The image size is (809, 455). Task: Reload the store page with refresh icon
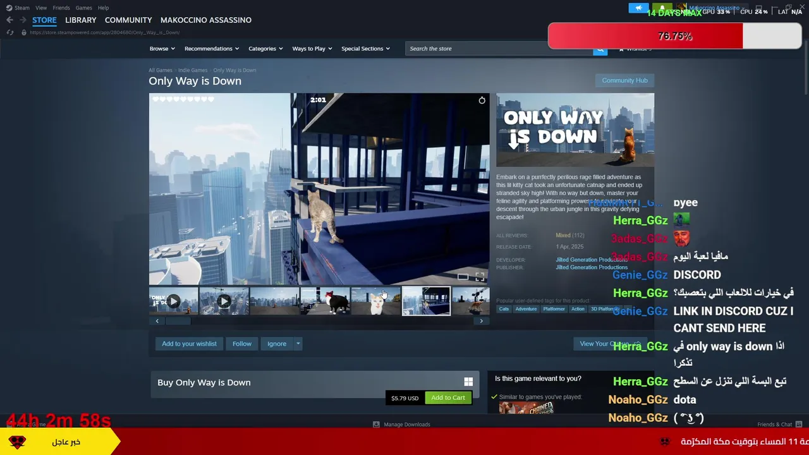(9, 32)
